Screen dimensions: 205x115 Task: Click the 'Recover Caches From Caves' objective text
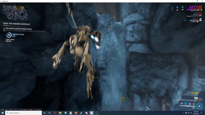click(x=19, y=29)
